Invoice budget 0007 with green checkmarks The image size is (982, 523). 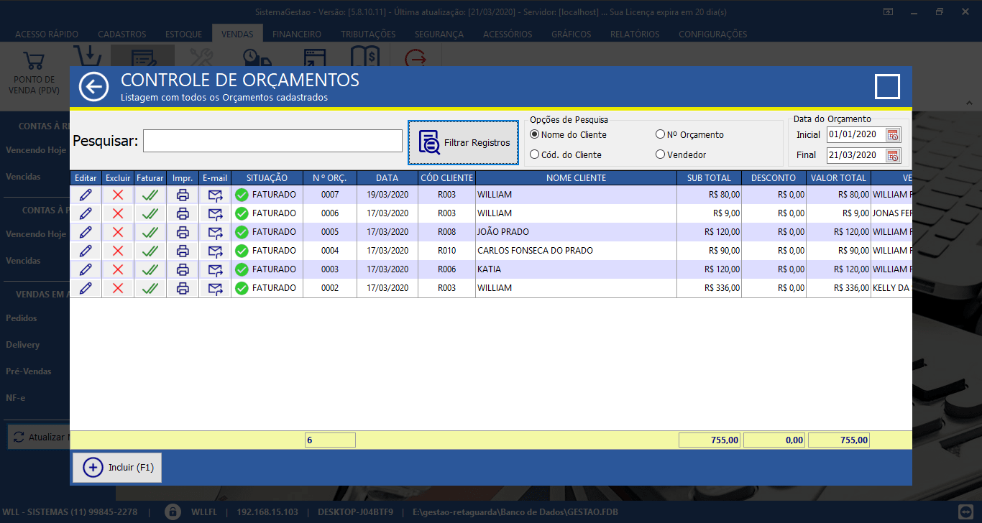(150, 195)
